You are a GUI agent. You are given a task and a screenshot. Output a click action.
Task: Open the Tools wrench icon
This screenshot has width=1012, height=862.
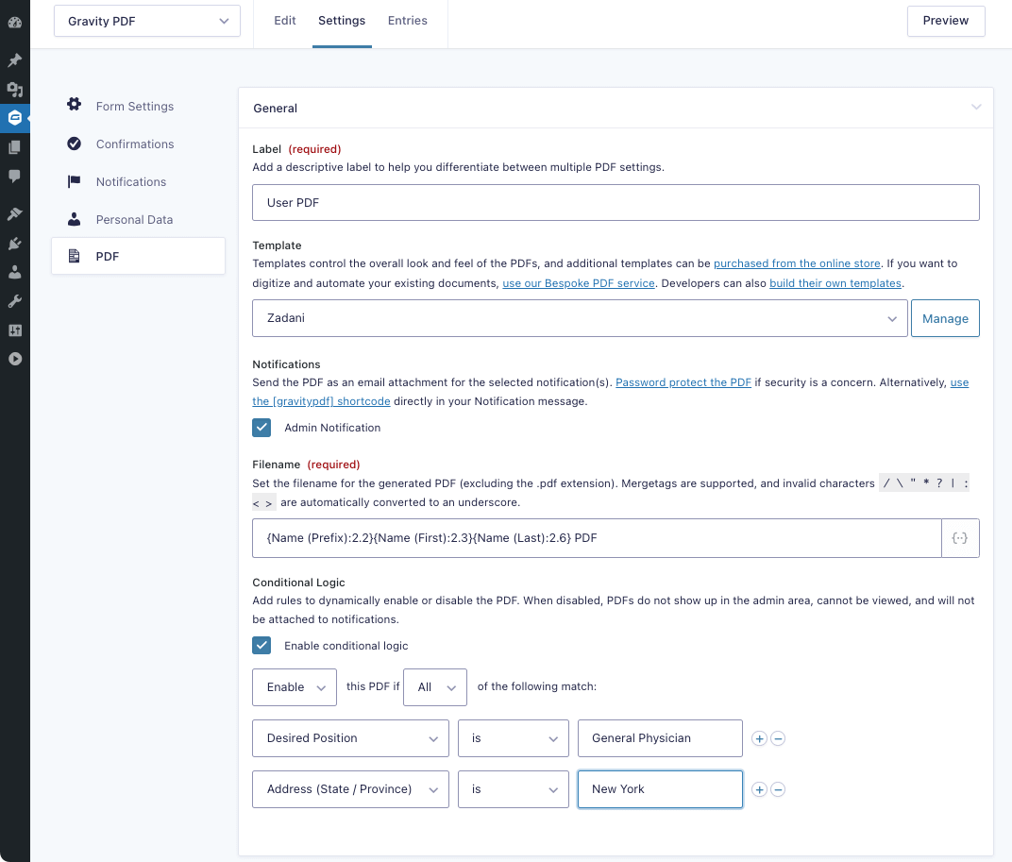[14, 301]
